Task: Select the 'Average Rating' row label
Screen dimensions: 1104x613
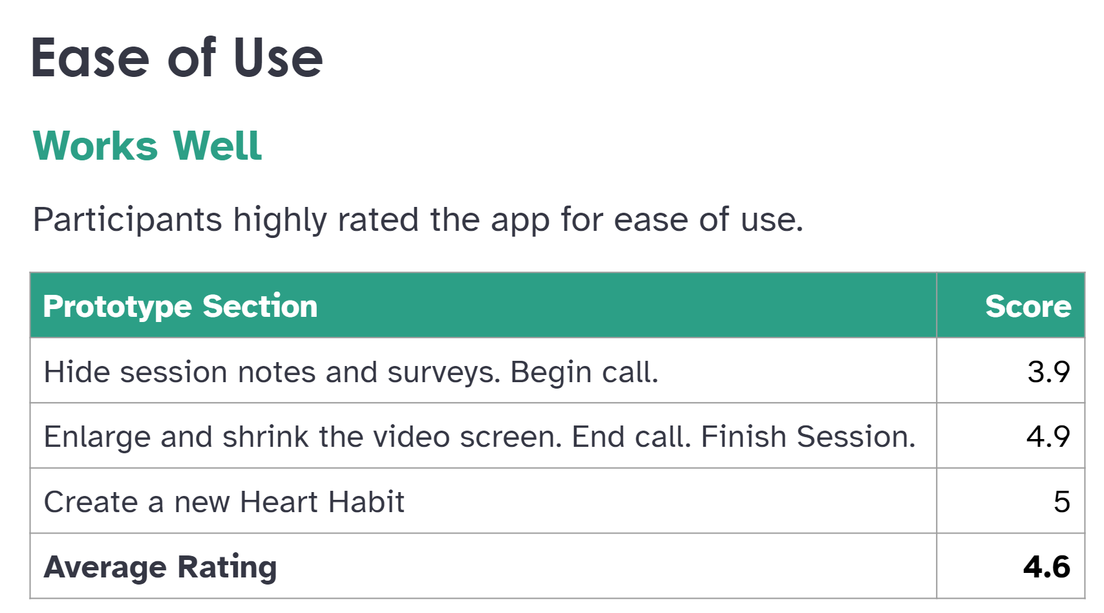Action: [x=160, y=568]
